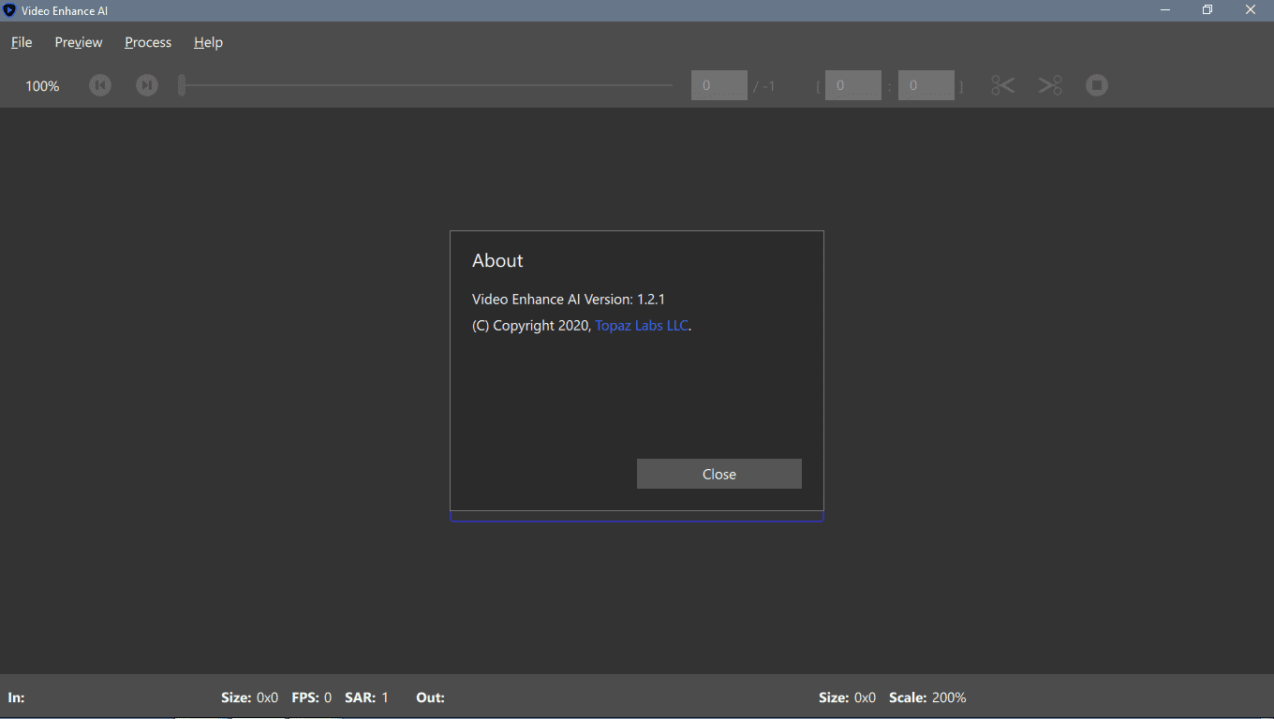
Task: Minimize the Video Enhance AI window
Action: [1166, 10]
